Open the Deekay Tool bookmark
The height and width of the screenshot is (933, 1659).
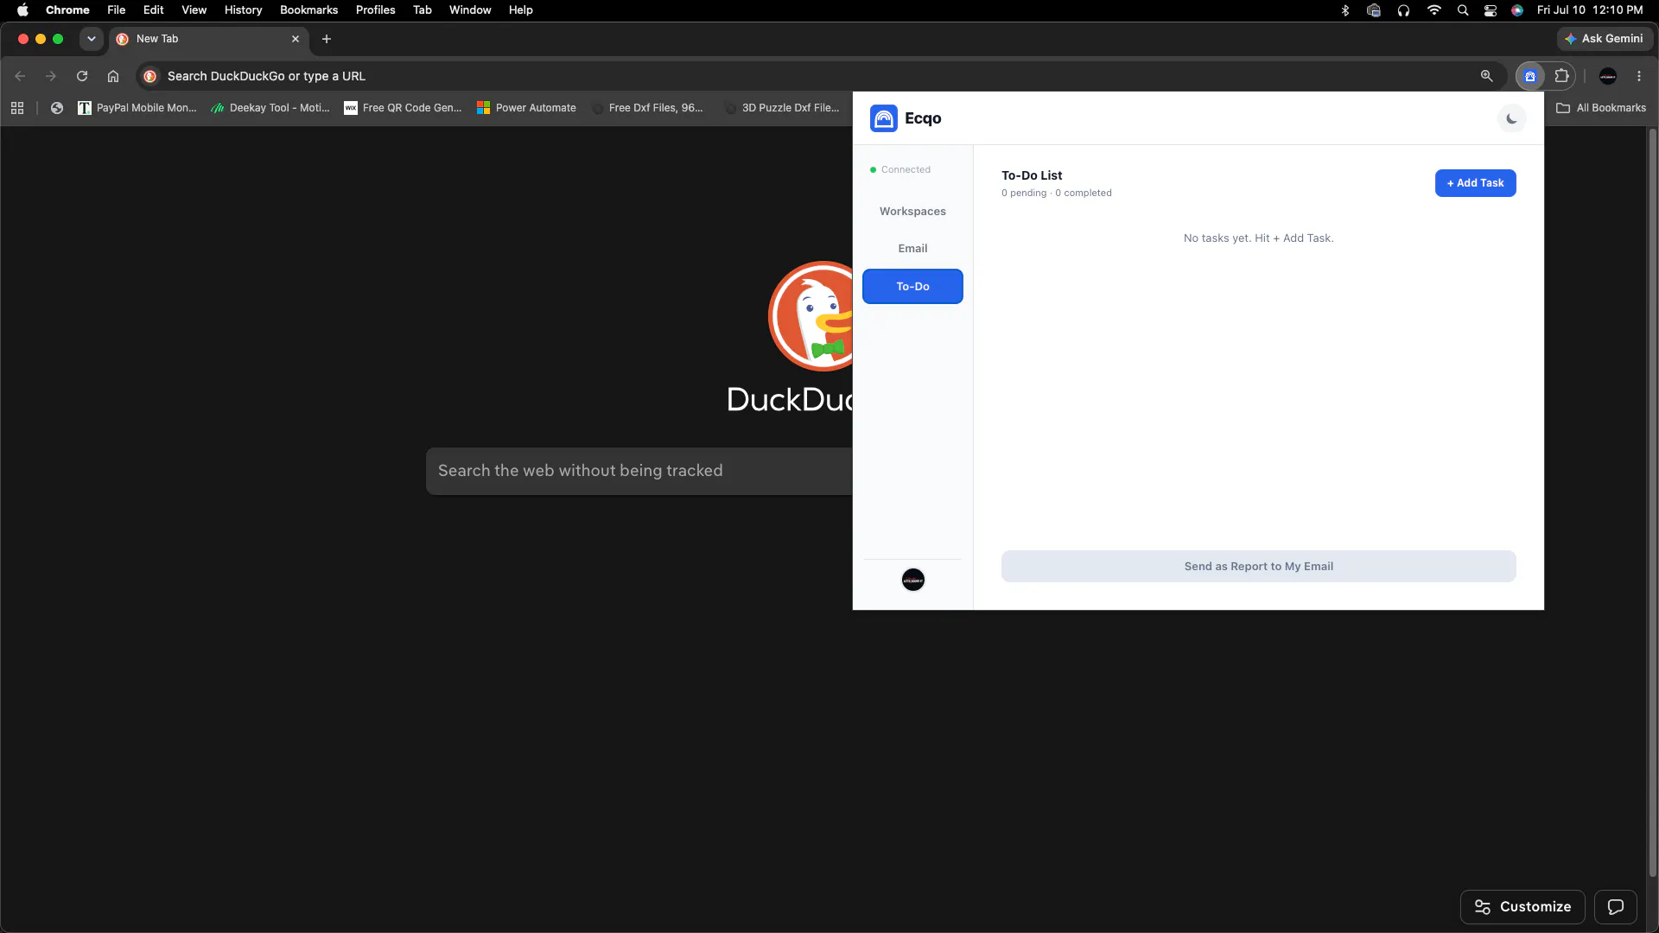[270, 108]
